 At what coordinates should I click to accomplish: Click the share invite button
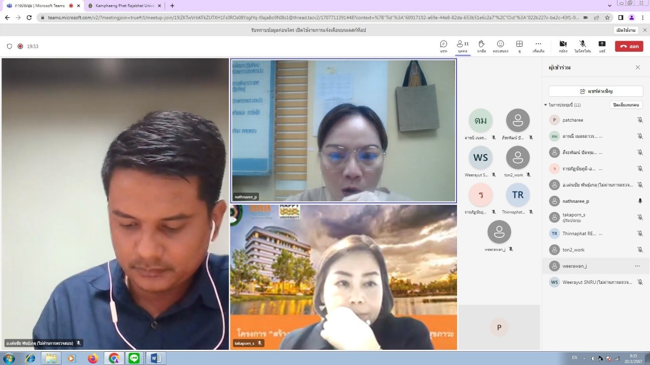coord(596,91)
